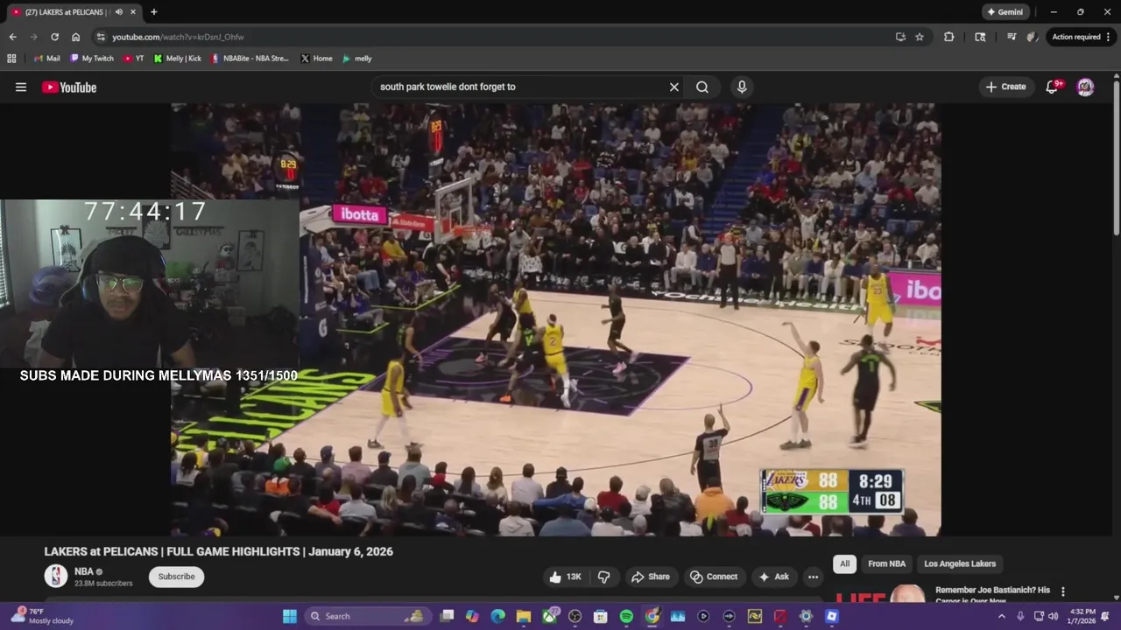Open NBA channel name link
The image size is (1121, 630).
point(84,571)
